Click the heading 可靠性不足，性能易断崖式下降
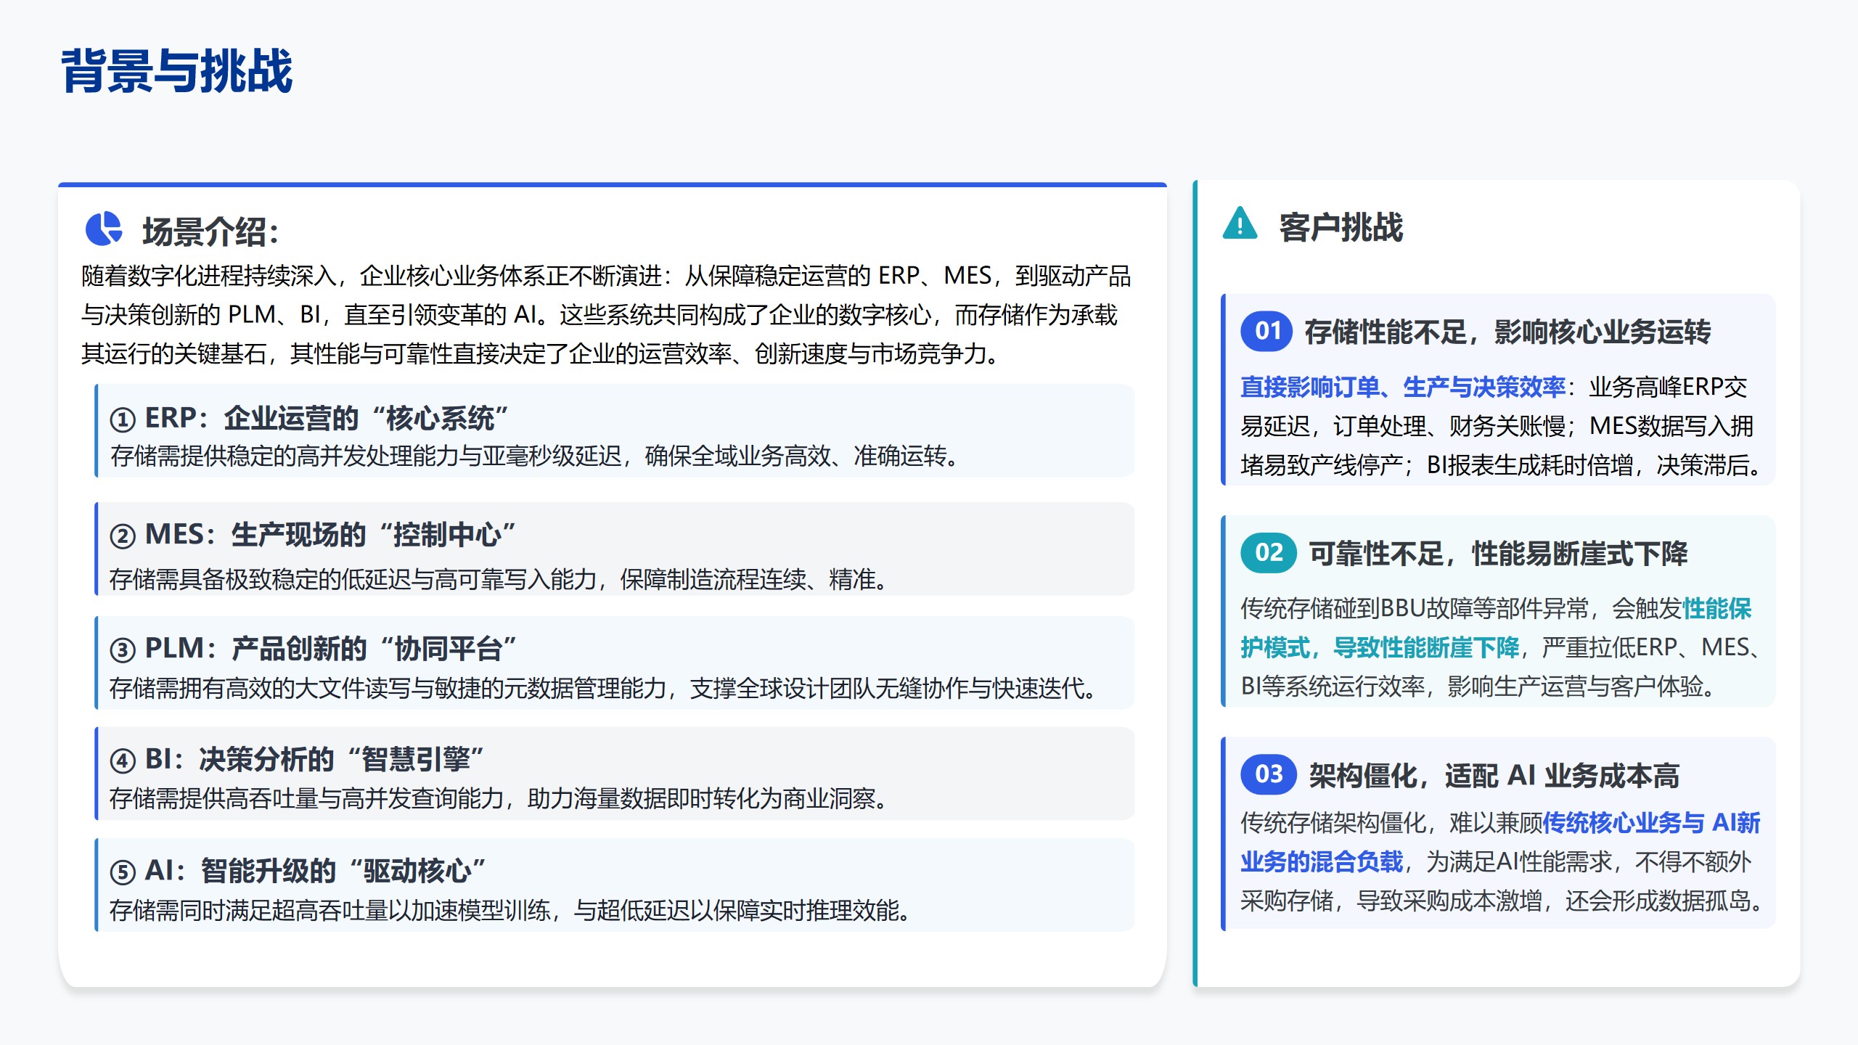Screen dimensions: 1858x1045 (x=1498, y=553)
